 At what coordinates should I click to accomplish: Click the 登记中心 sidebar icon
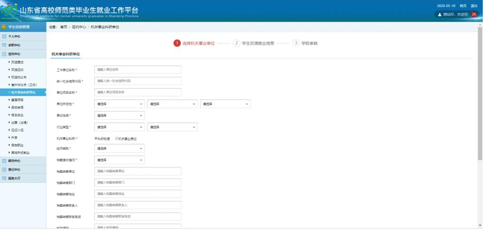tap(4, 170)
